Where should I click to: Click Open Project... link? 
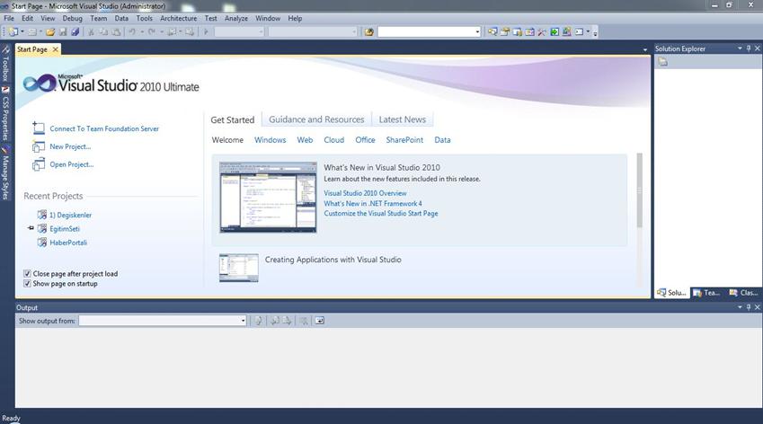[72, 164]
